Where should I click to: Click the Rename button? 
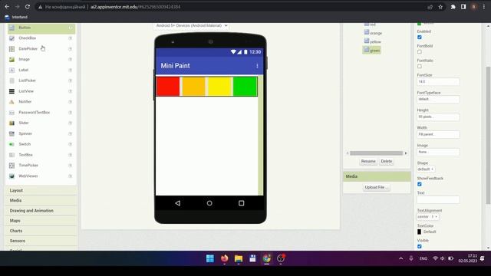click(368, 161)
